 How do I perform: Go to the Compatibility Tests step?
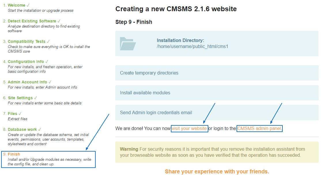pyautogui.click(x=27, y=41)
